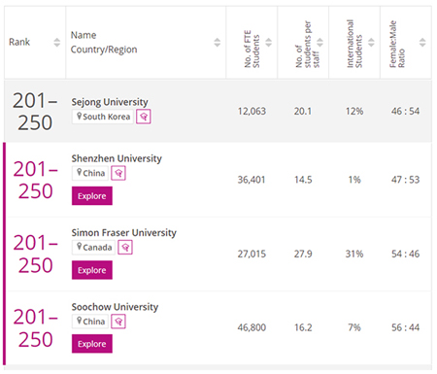The width and height of the screenshot is (437, 374).
Task: Open Sejong University profile link
Action: click(x=110, y=102)
